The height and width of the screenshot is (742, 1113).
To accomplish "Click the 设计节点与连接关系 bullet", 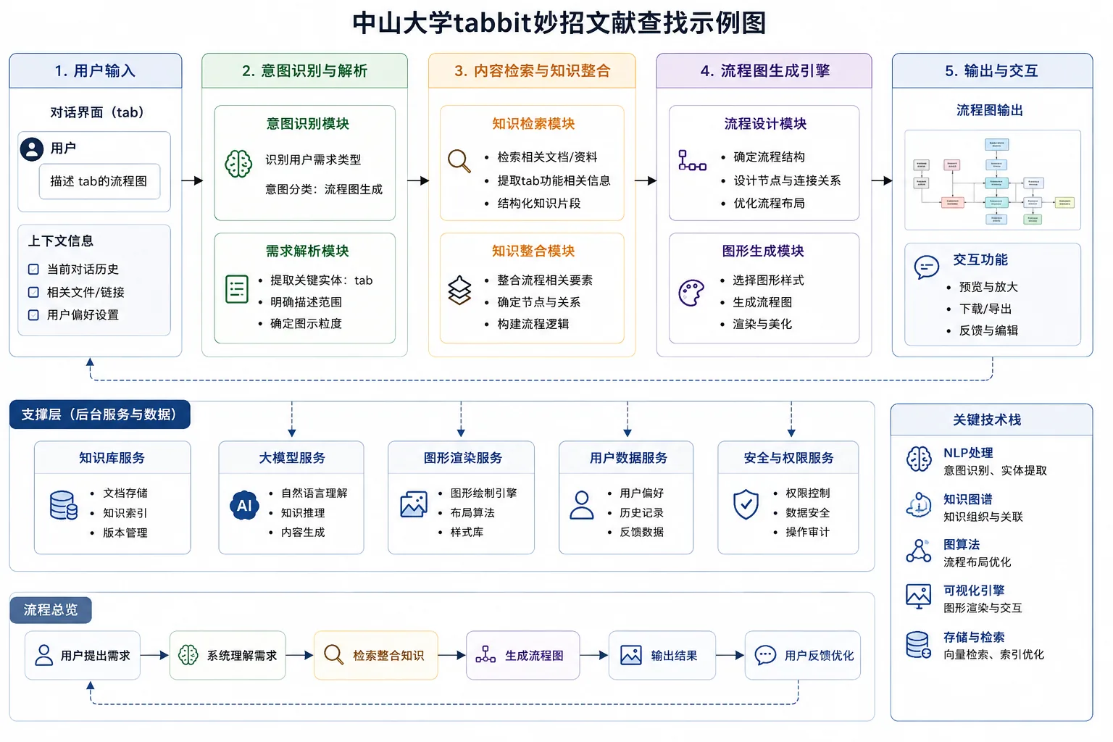I will click(787, 180).
